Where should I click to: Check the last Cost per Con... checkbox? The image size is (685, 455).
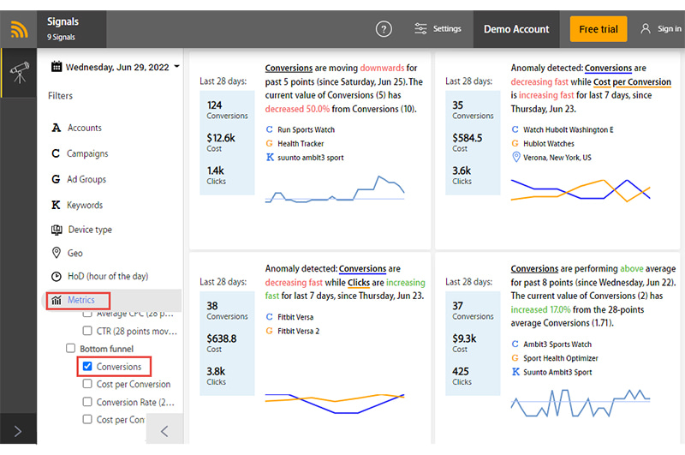(x=87, y=420)
